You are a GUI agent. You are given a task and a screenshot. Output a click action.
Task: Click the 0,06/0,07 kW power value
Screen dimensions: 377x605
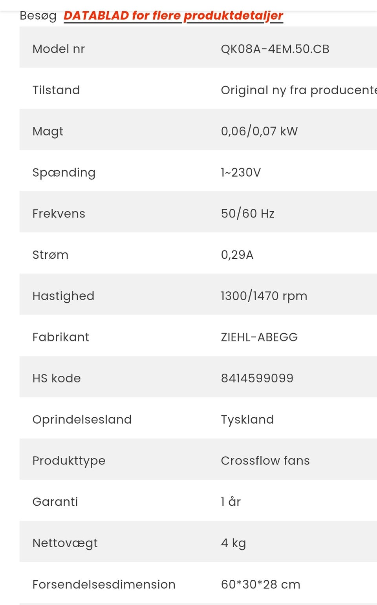point(259,131)
